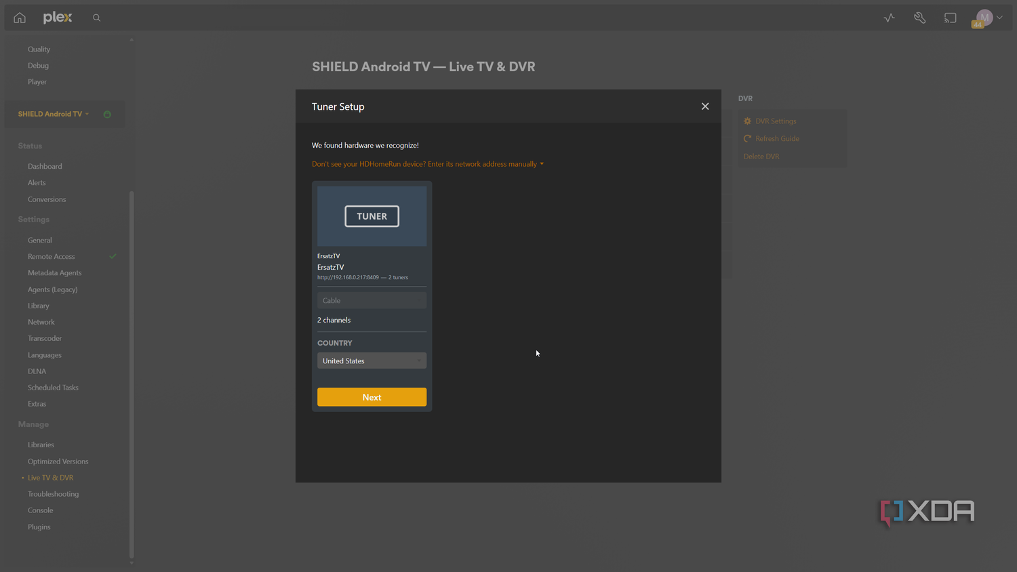The height and width of the screenshot is (572, 1017).
Task: Click the sidebar vertical scrollbar
Action: (132, 374)
